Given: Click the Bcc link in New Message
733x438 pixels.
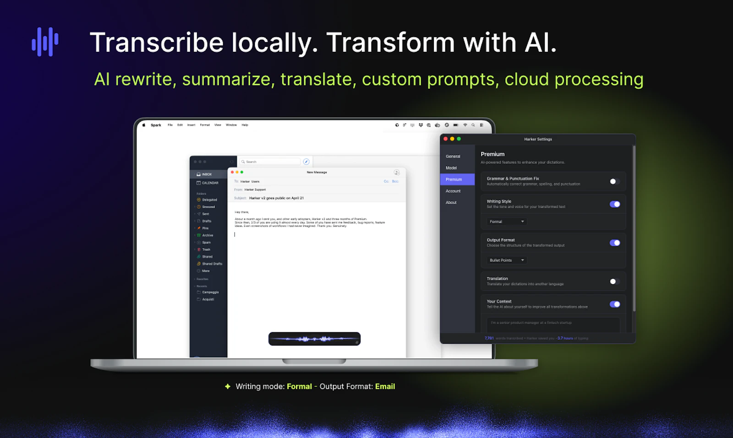Looking at the screenshot, I should 395,181.
